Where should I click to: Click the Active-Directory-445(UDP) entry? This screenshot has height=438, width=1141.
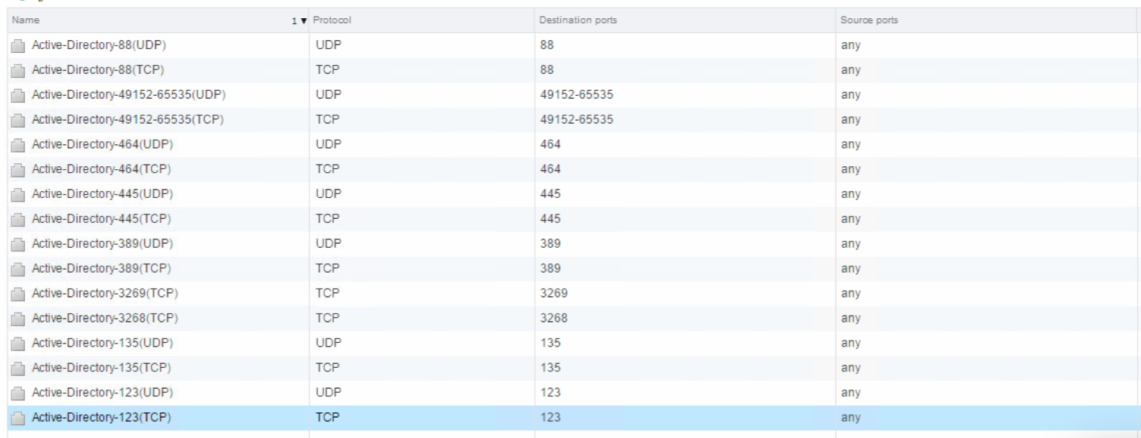[102, 194]
